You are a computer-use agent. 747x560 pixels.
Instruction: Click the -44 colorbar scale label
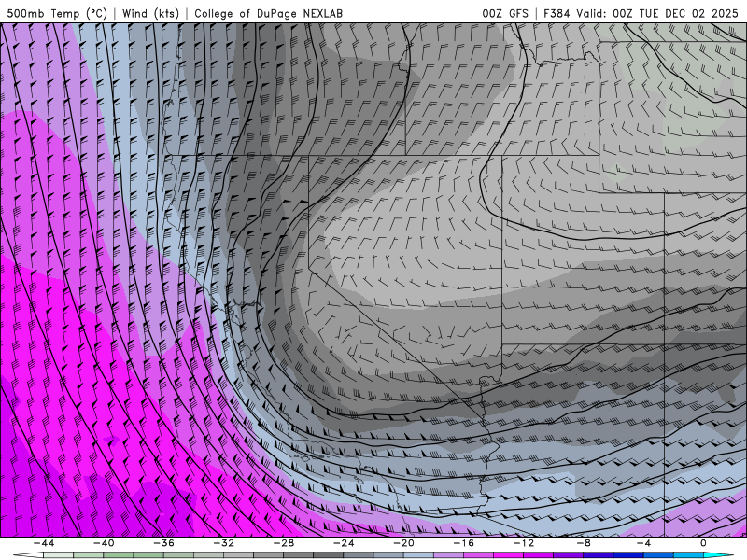(44, 543)
